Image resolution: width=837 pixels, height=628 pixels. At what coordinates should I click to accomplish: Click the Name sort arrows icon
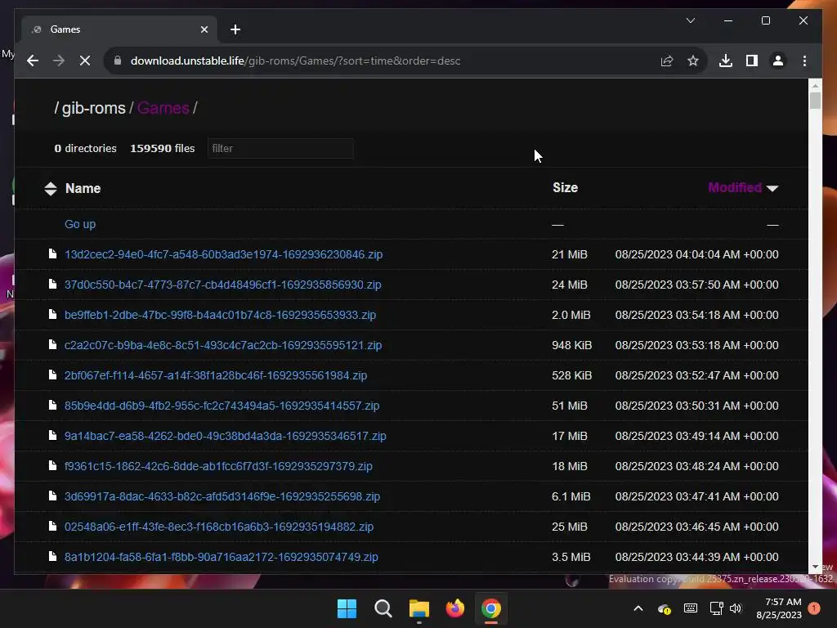click(51, 189)
